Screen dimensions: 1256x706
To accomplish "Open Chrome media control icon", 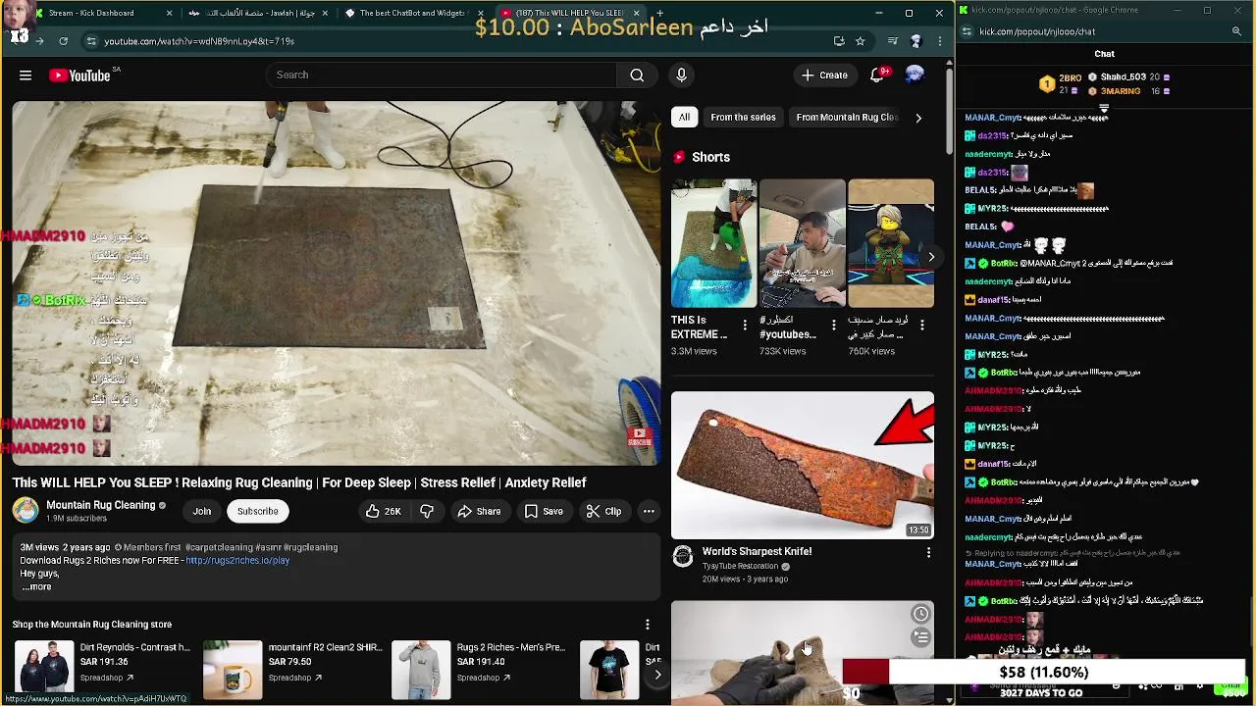I will [892, 41].
